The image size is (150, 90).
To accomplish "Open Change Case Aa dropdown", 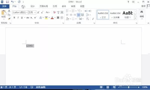I will pos(48,12).
